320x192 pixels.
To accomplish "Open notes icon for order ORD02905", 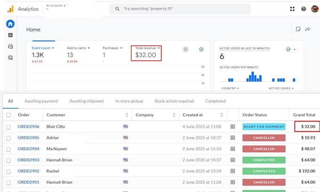I will click(x=232, y=138).
